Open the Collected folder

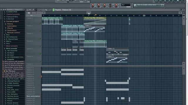10,19
